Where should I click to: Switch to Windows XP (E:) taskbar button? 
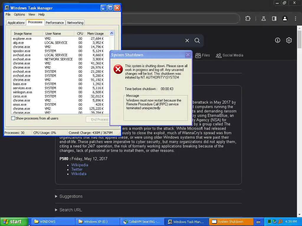(97, 222)
